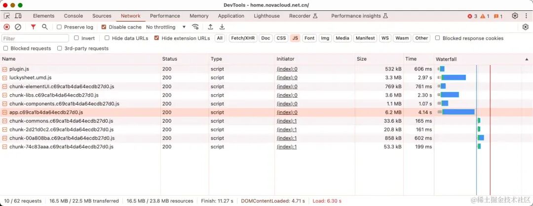This screenshot has height=206, width=533.
Task: Filter by Fetch/XHR requests
Action: click(243, 38)
